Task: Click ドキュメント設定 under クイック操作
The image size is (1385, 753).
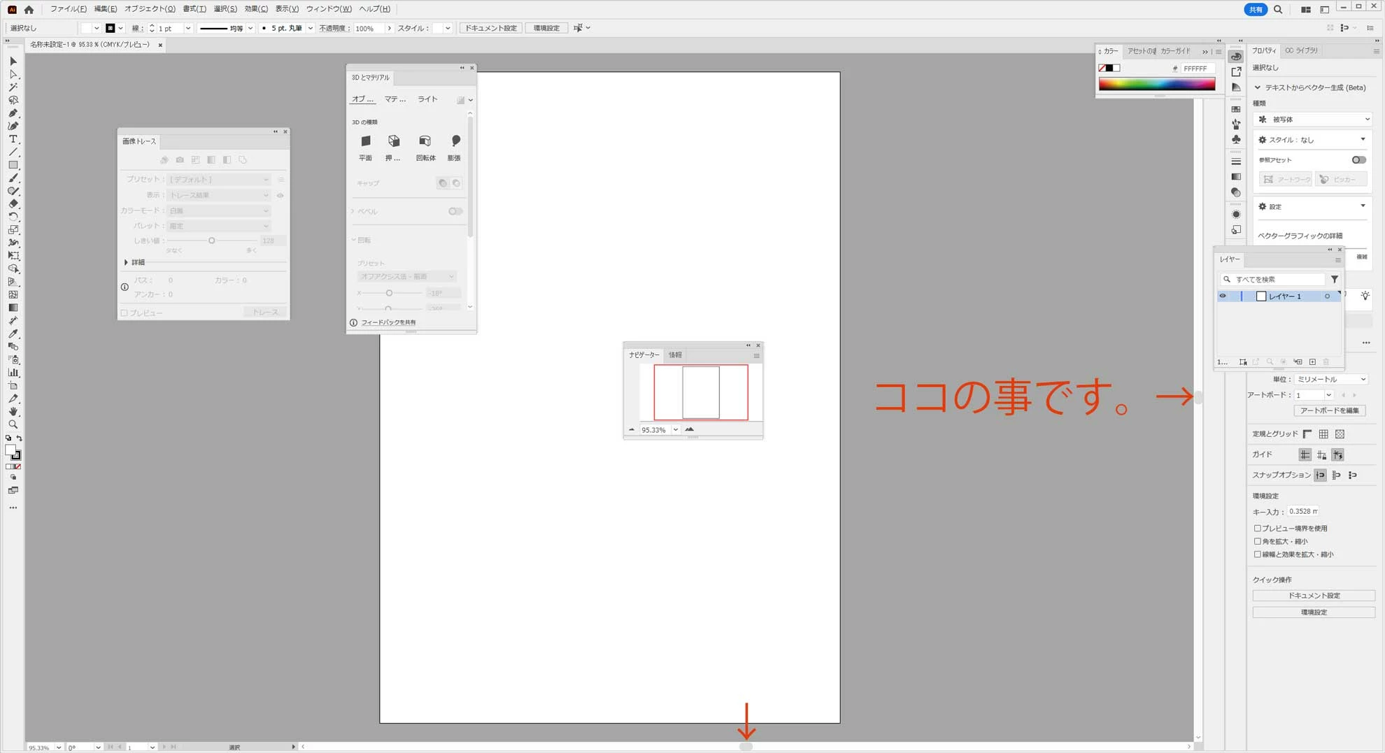Action: point(1313,596)
